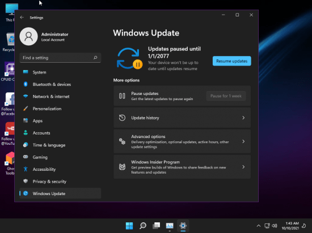The height and width of the screenshot is (233, 312).
Task: Click the Find a setting search field
Action: coord(60,58)
